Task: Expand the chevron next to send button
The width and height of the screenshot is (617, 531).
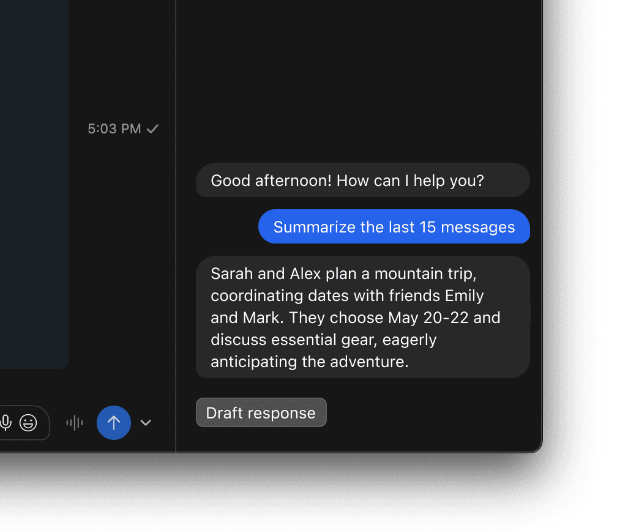Action: tap(146, 423)
